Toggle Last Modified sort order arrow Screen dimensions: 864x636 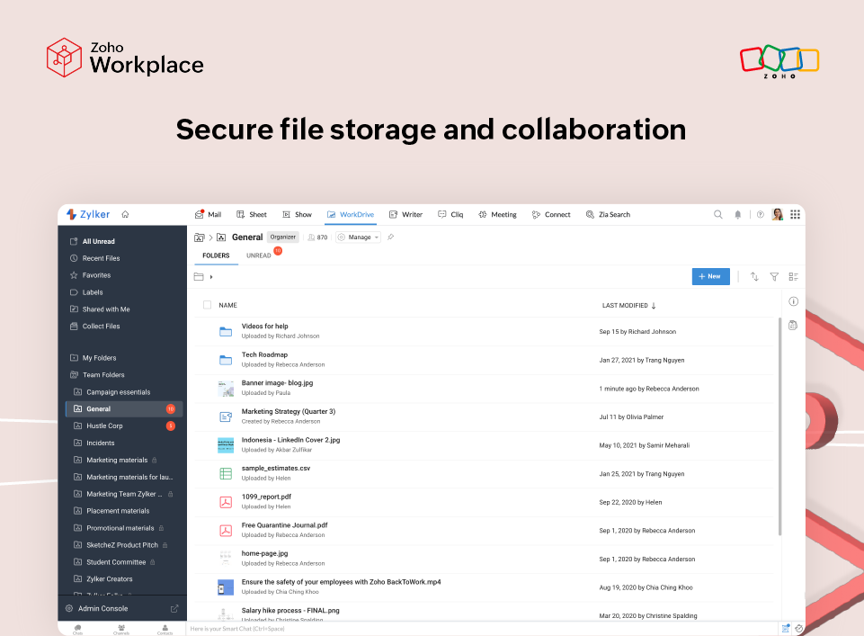(654, 305)
